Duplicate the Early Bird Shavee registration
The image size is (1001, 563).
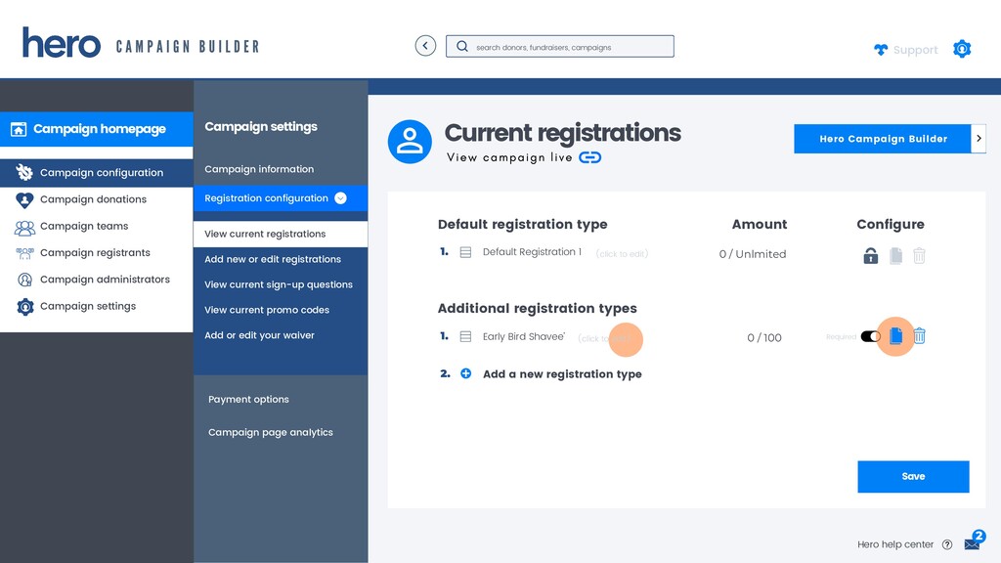coord(895,336)
